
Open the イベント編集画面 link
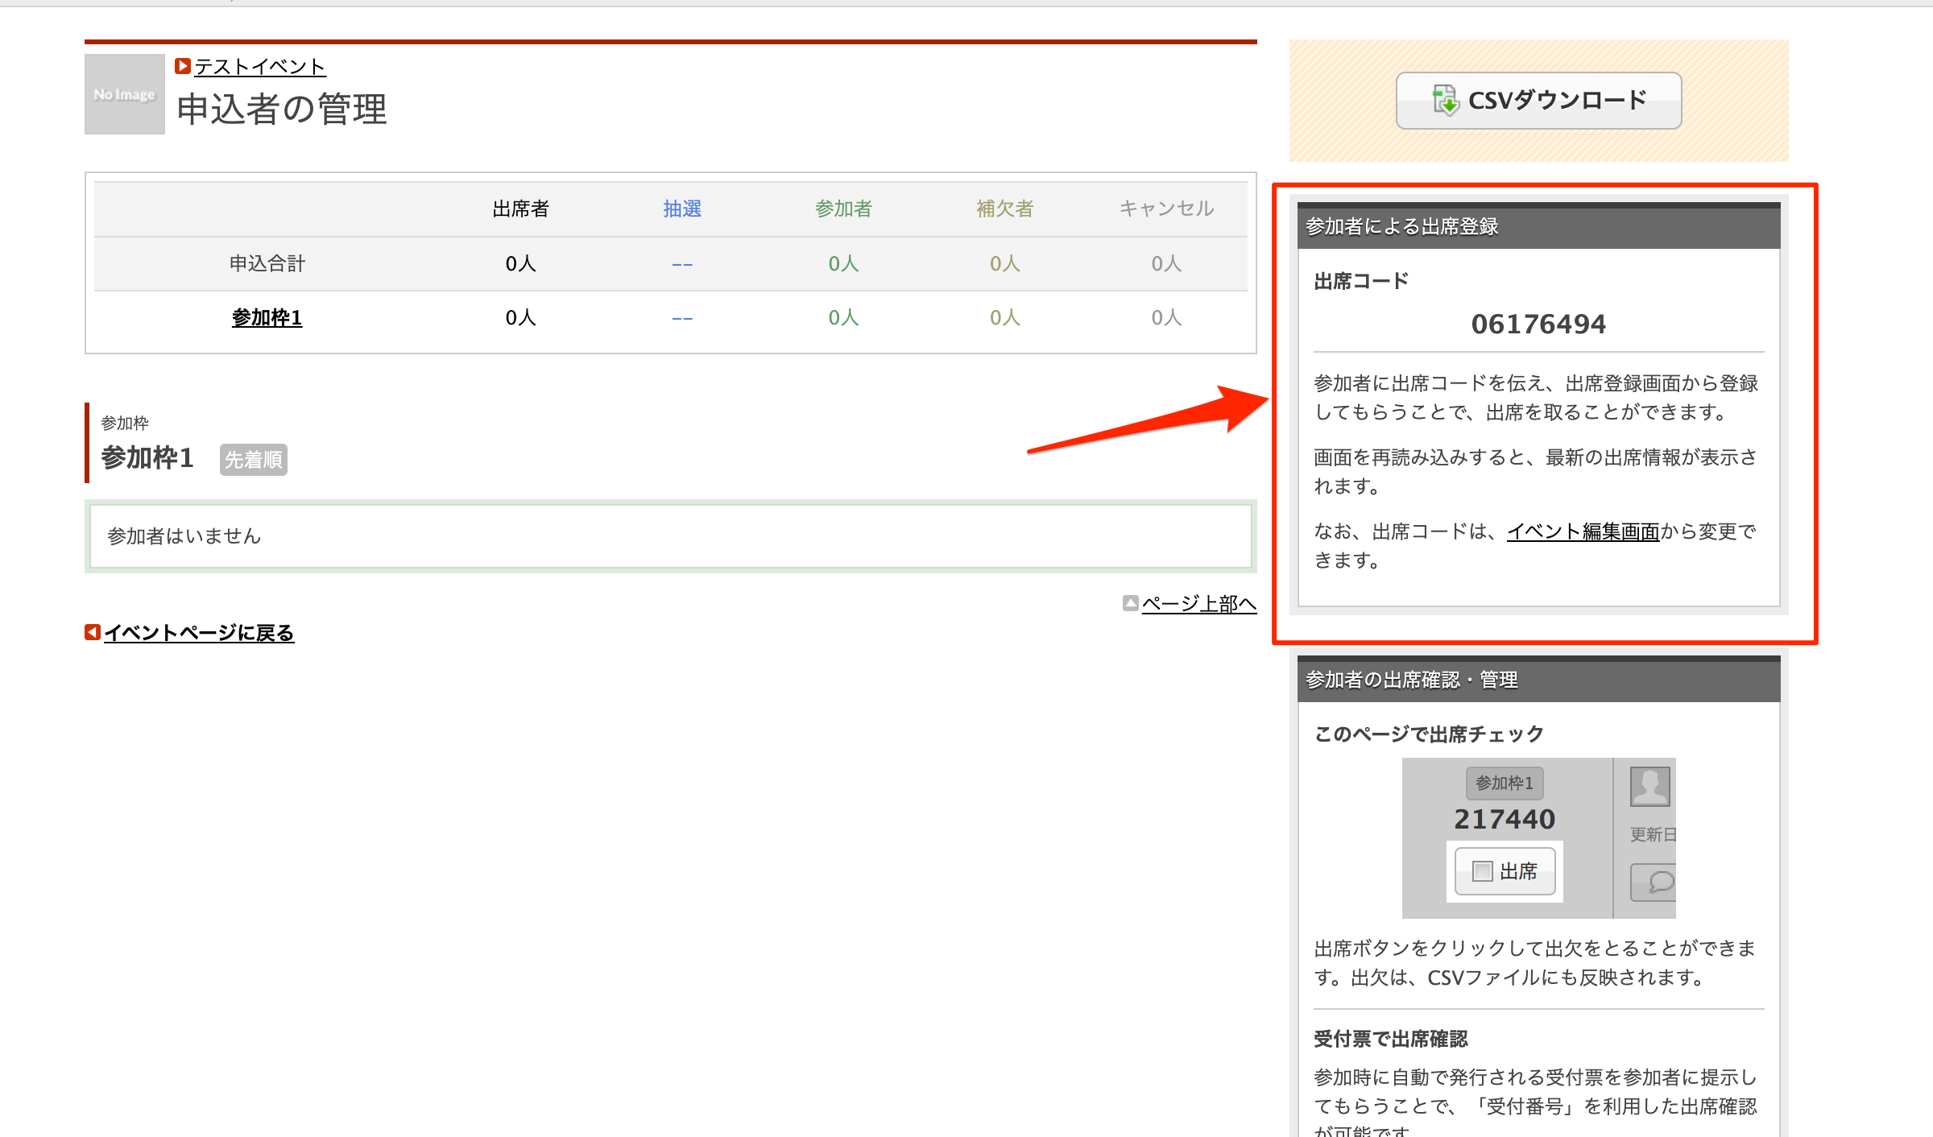tap(1582, 531)
